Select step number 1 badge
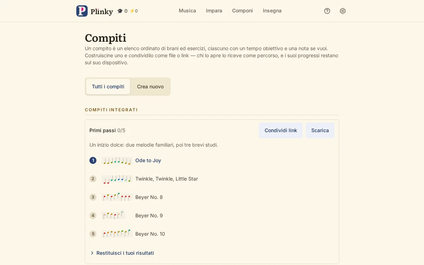This screenshot has height=265, width=424. pos(93,160)
